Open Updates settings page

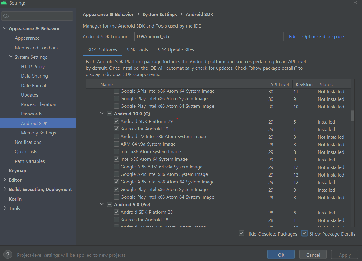coord(29,95)
